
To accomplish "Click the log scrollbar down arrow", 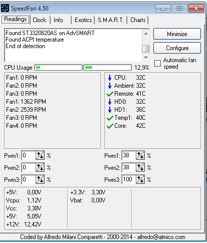I will [146, 58].
